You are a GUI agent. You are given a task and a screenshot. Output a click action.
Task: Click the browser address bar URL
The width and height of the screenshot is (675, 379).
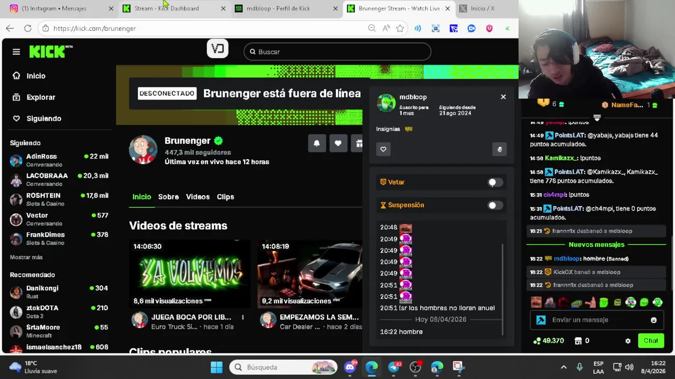94,28
